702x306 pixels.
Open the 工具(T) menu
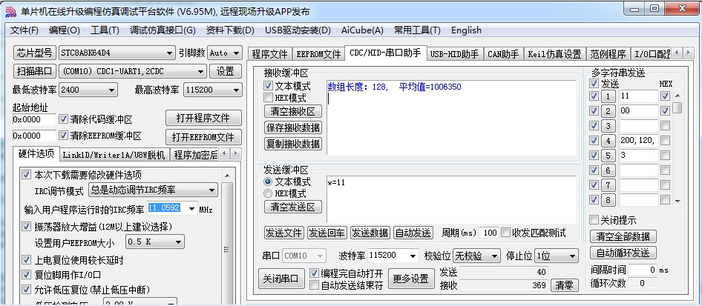pyautogui.click(x=105, y=30)
